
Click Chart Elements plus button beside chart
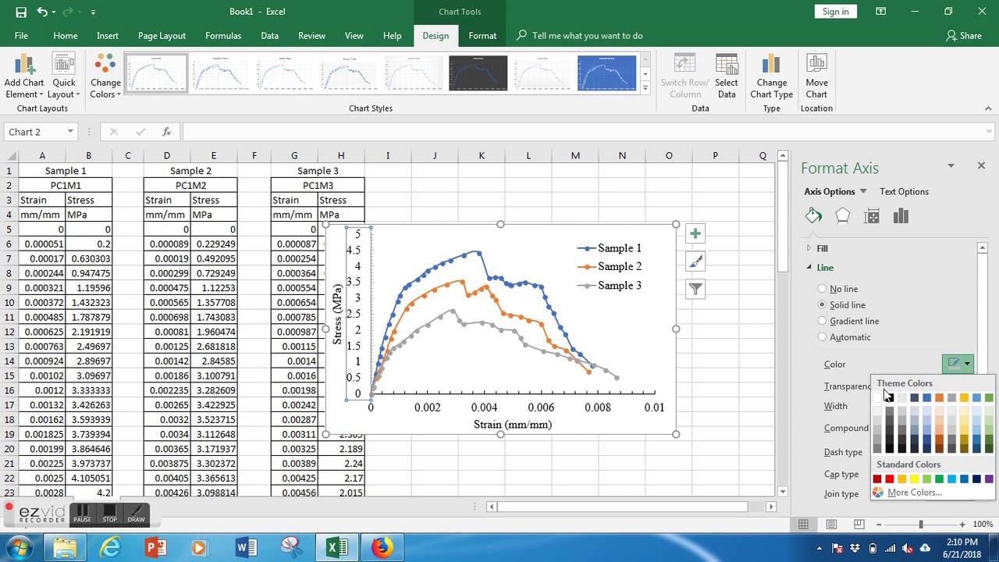[x=695, y=233]
